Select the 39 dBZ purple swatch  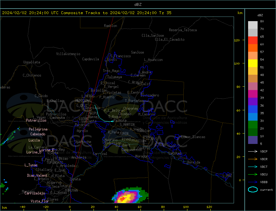pos(253,101)
